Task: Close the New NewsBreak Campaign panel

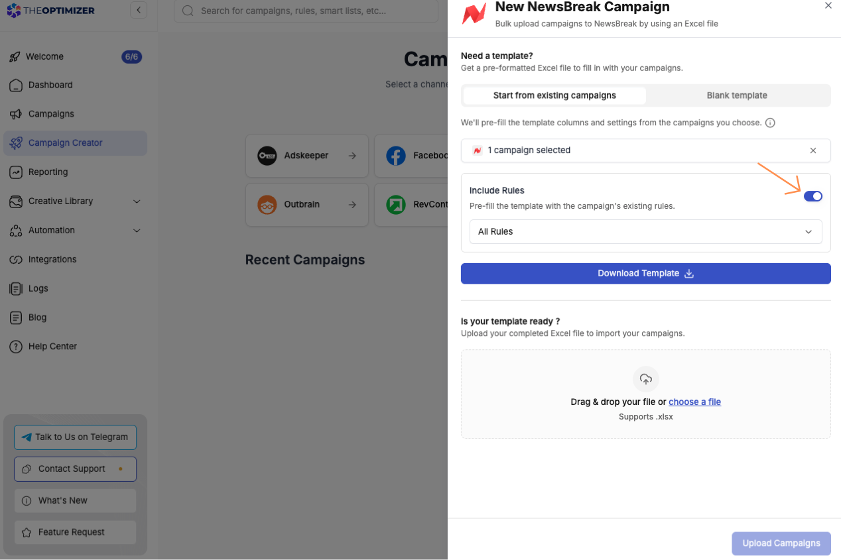Action: [828, 5]
